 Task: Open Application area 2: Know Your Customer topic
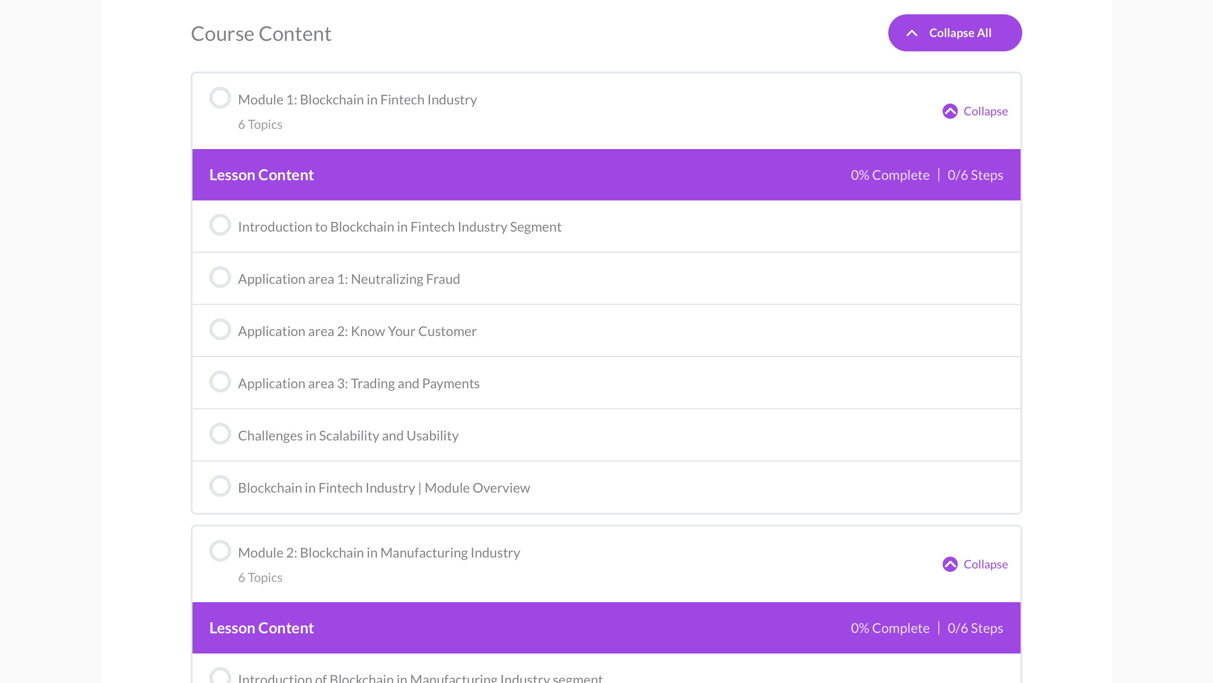click(358, 331)
